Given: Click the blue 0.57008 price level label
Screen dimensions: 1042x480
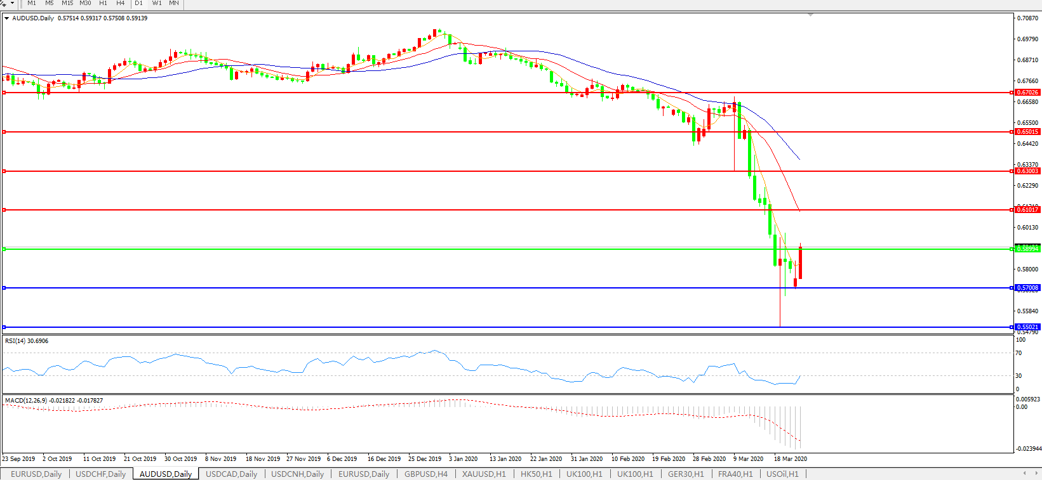Looking at the screenshot, I should click(1027, 288).
